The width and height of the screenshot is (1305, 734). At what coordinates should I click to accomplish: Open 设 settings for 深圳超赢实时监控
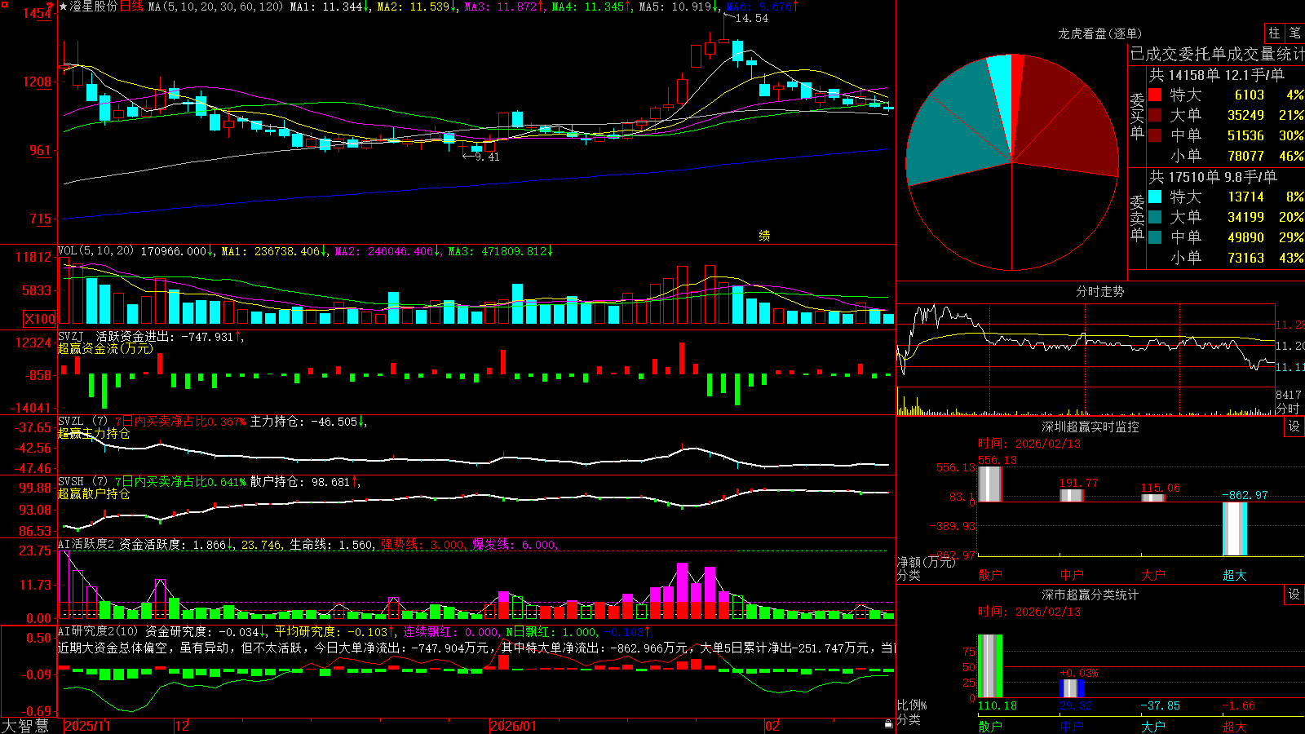click(1294, 427)
